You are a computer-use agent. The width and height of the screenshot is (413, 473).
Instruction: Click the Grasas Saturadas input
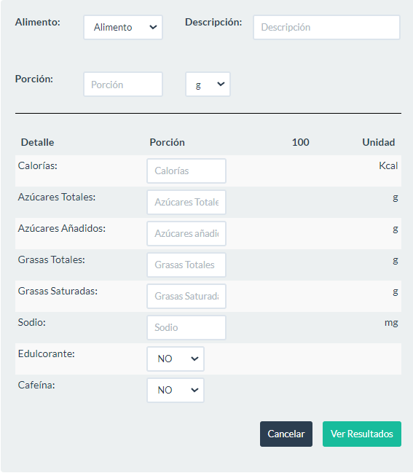pyautogui.click(x=186, y=297)
